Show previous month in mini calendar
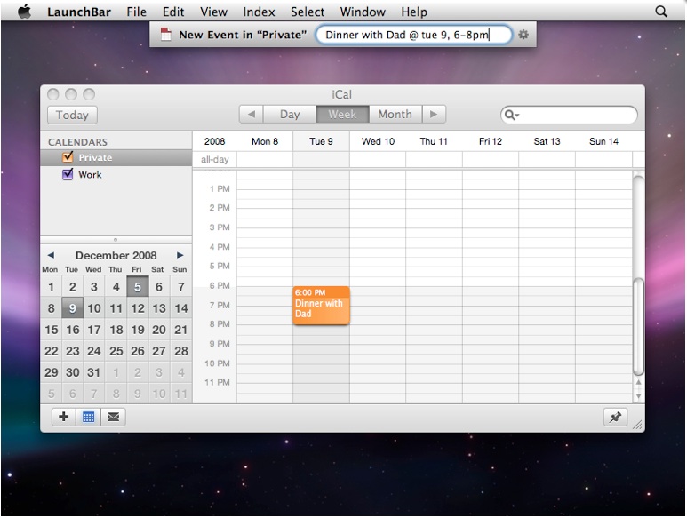Viewport: 687px width, 518px height. pyautogui.click(x=51, y=255)
